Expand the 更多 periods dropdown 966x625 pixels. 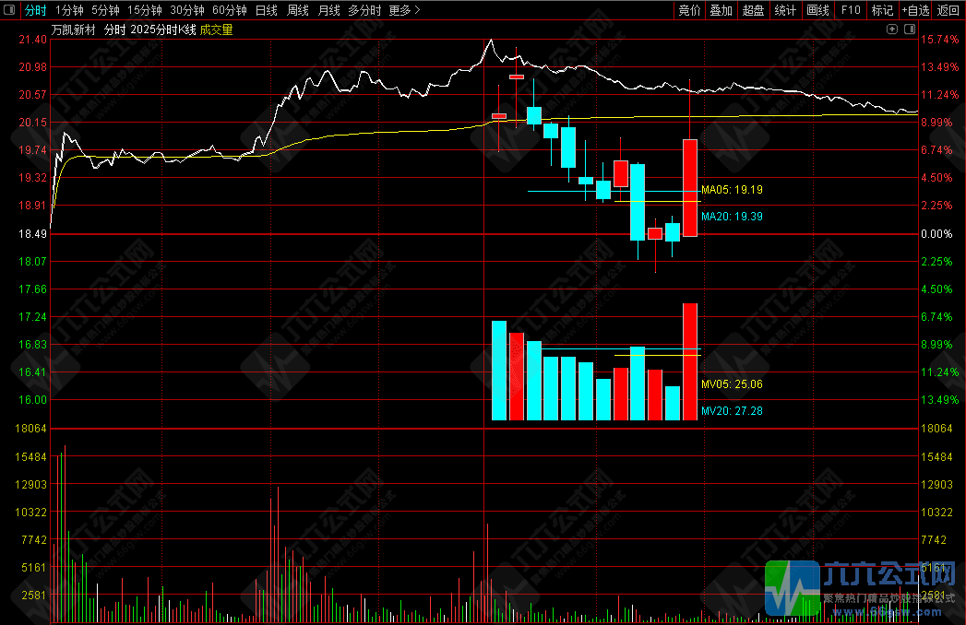click(404, 10)
